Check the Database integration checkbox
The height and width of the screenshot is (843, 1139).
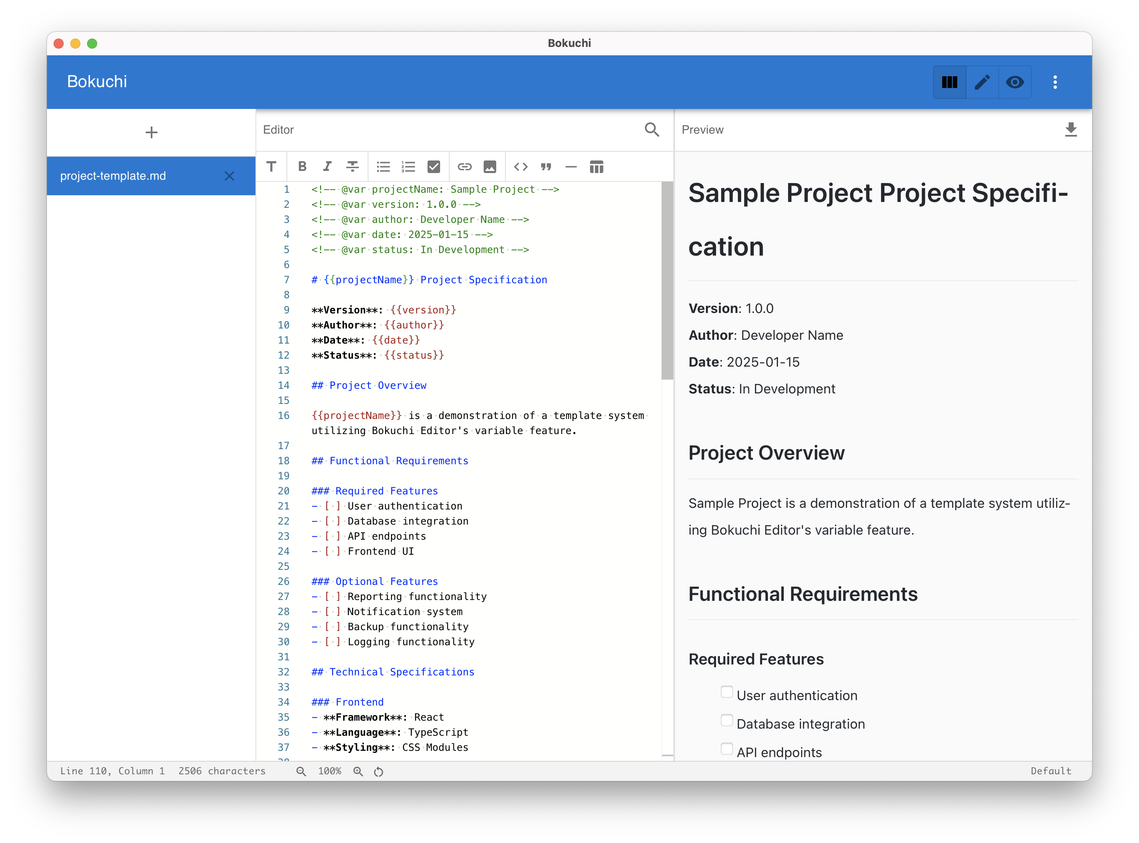pos(727,721)
